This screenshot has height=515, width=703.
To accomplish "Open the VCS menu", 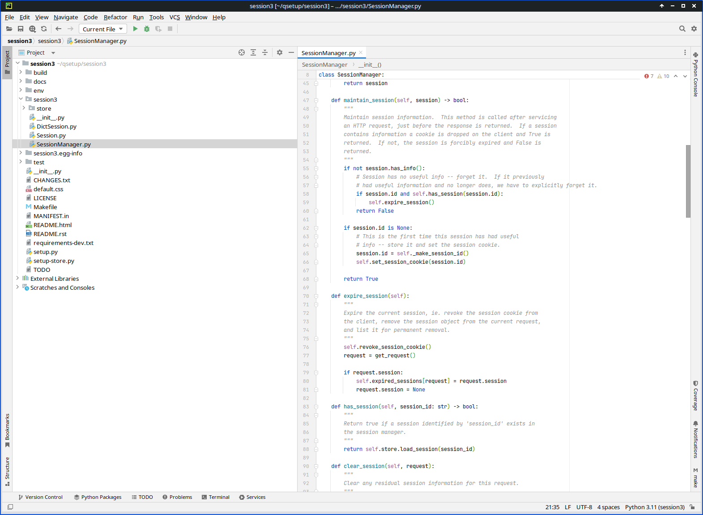I will tap(175, 17).
